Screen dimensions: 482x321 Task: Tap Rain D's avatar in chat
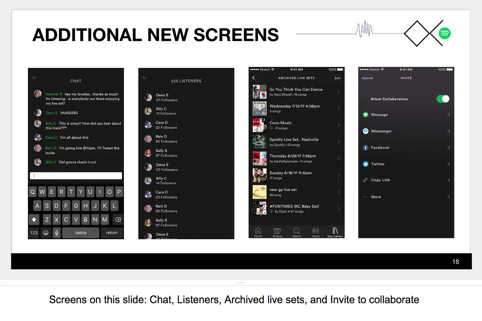38,148
